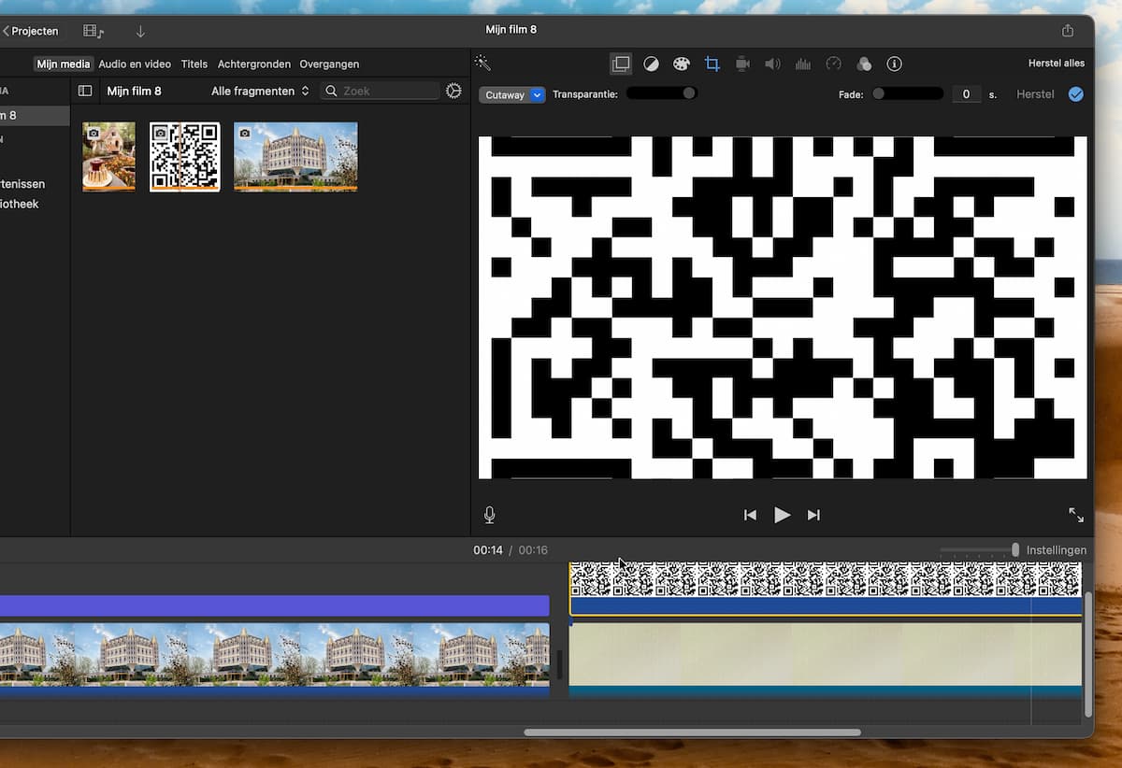Expand the Alle fragmenten filter dropdown

point(260,91)
